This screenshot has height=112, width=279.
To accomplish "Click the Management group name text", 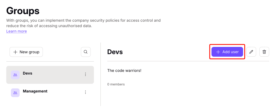I will (35, 91).
